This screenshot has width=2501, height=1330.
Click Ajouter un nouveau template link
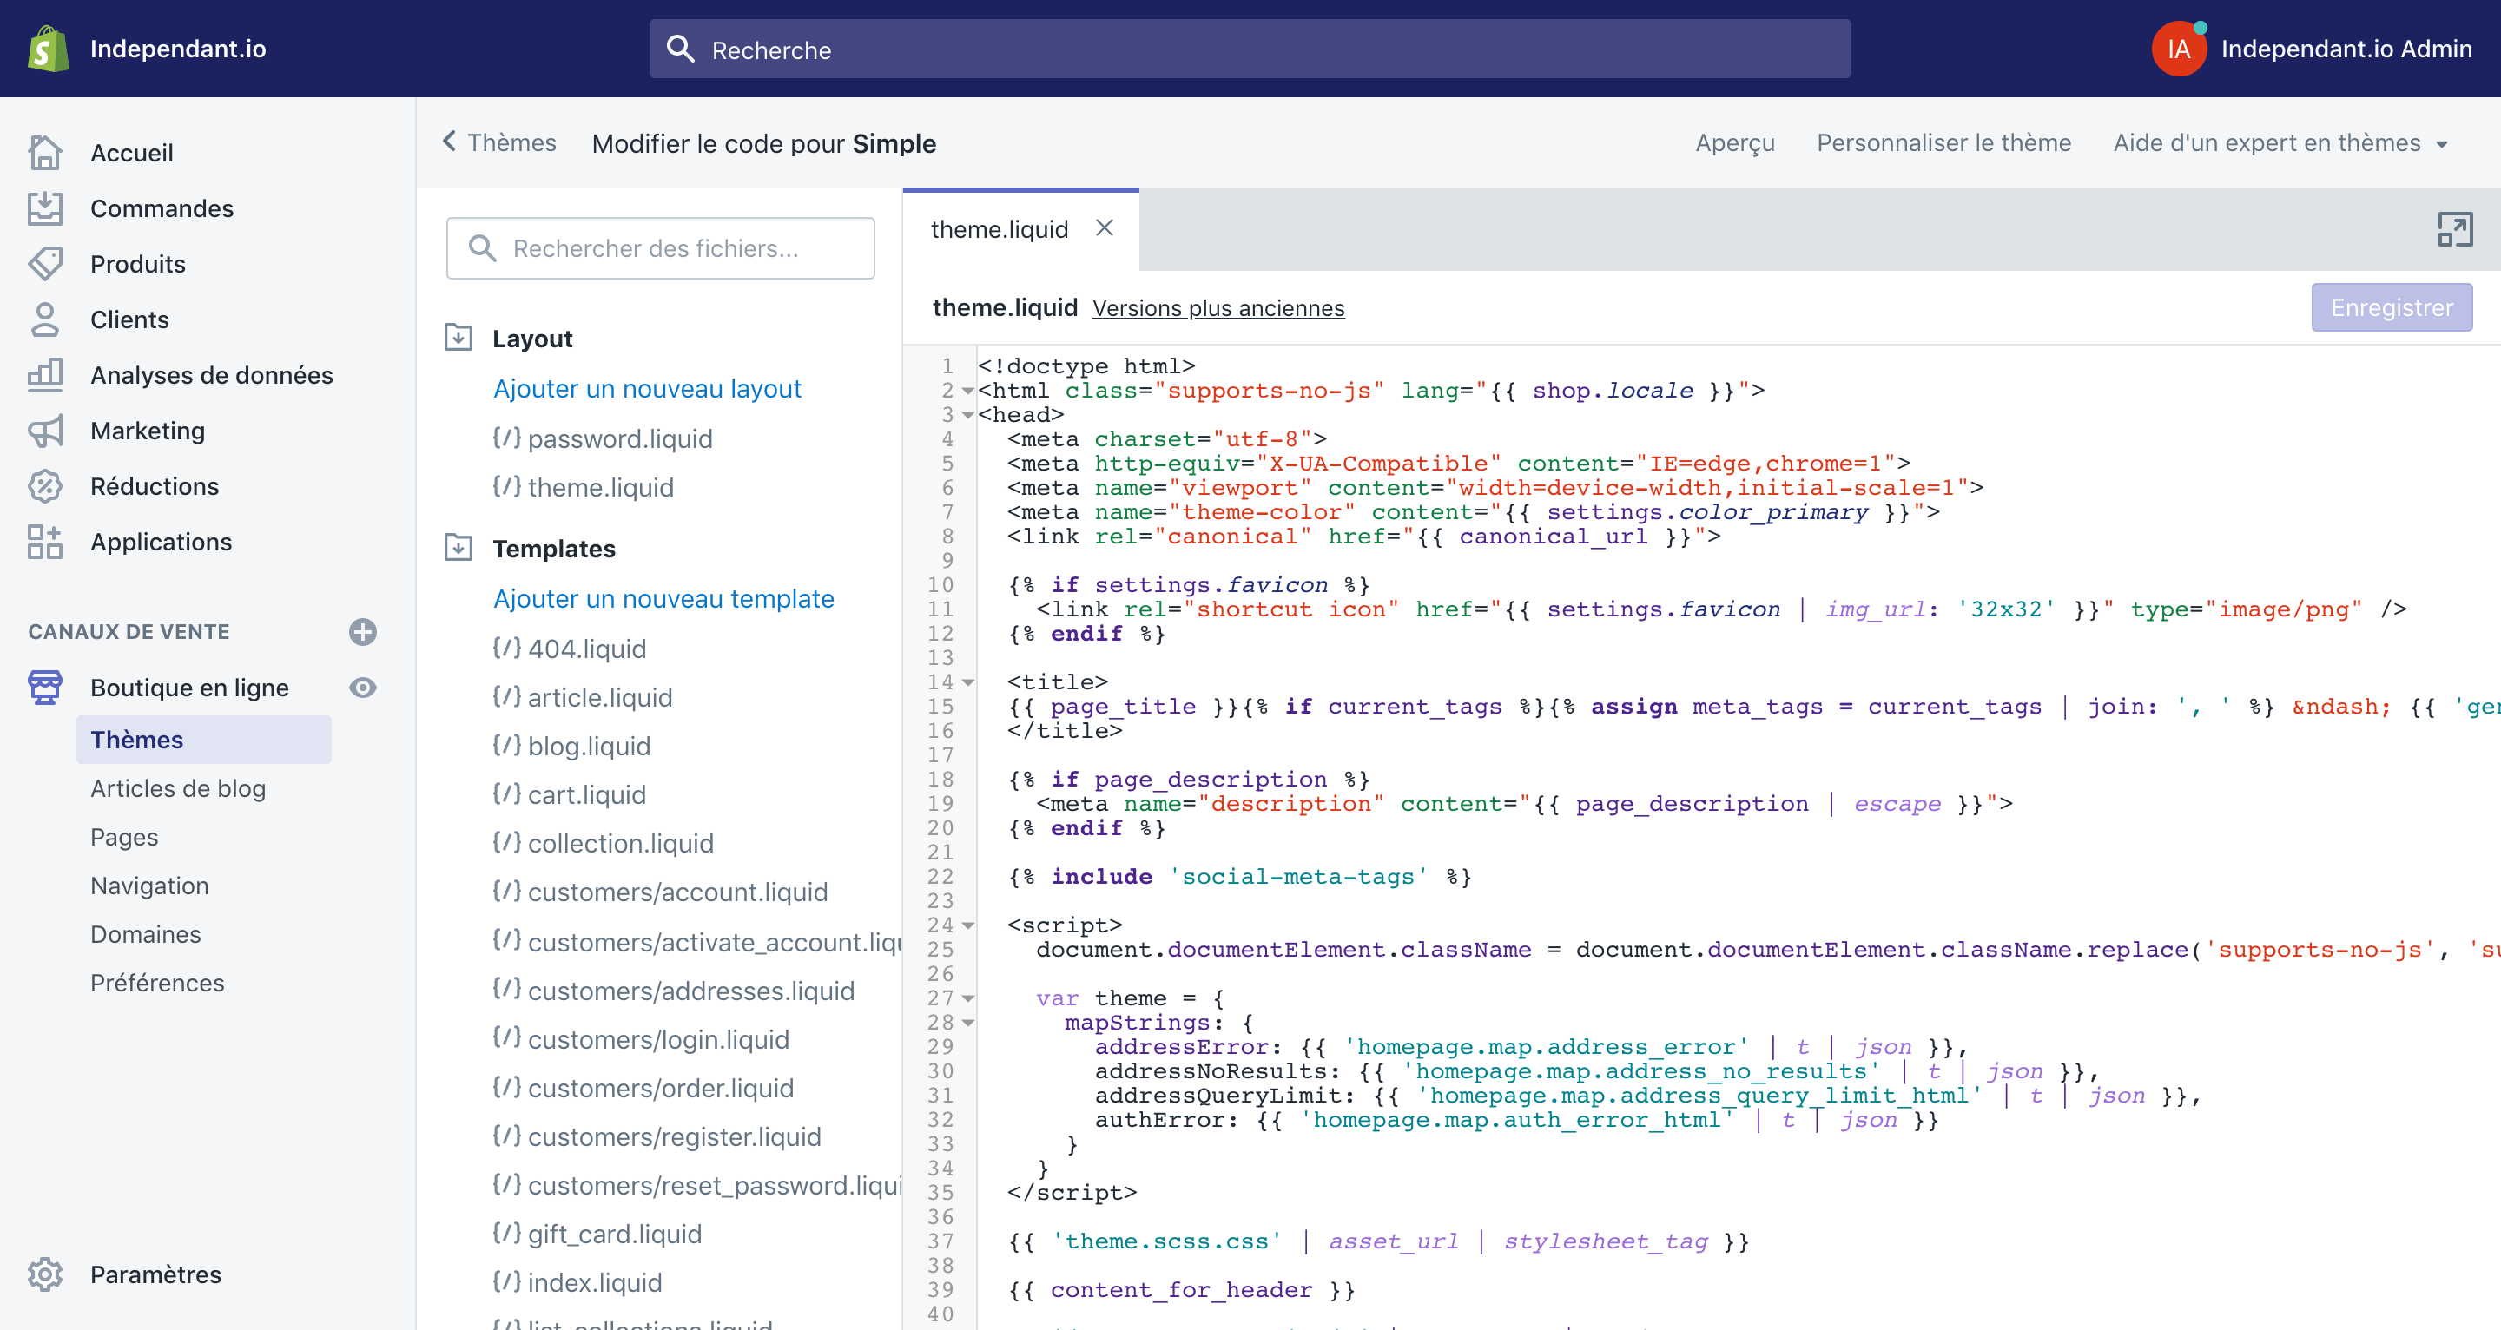click(x=663, y=598)
